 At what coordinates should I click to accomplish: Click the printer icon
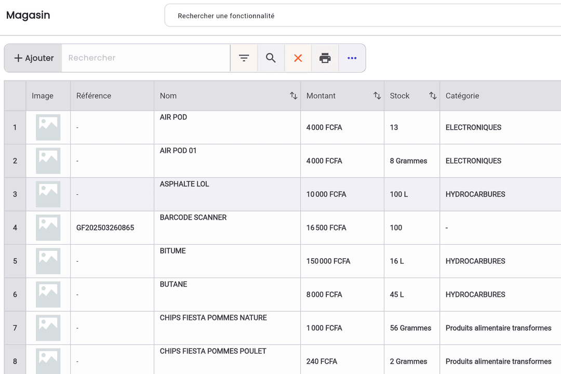pyautogui.click(x=325, y=58)
